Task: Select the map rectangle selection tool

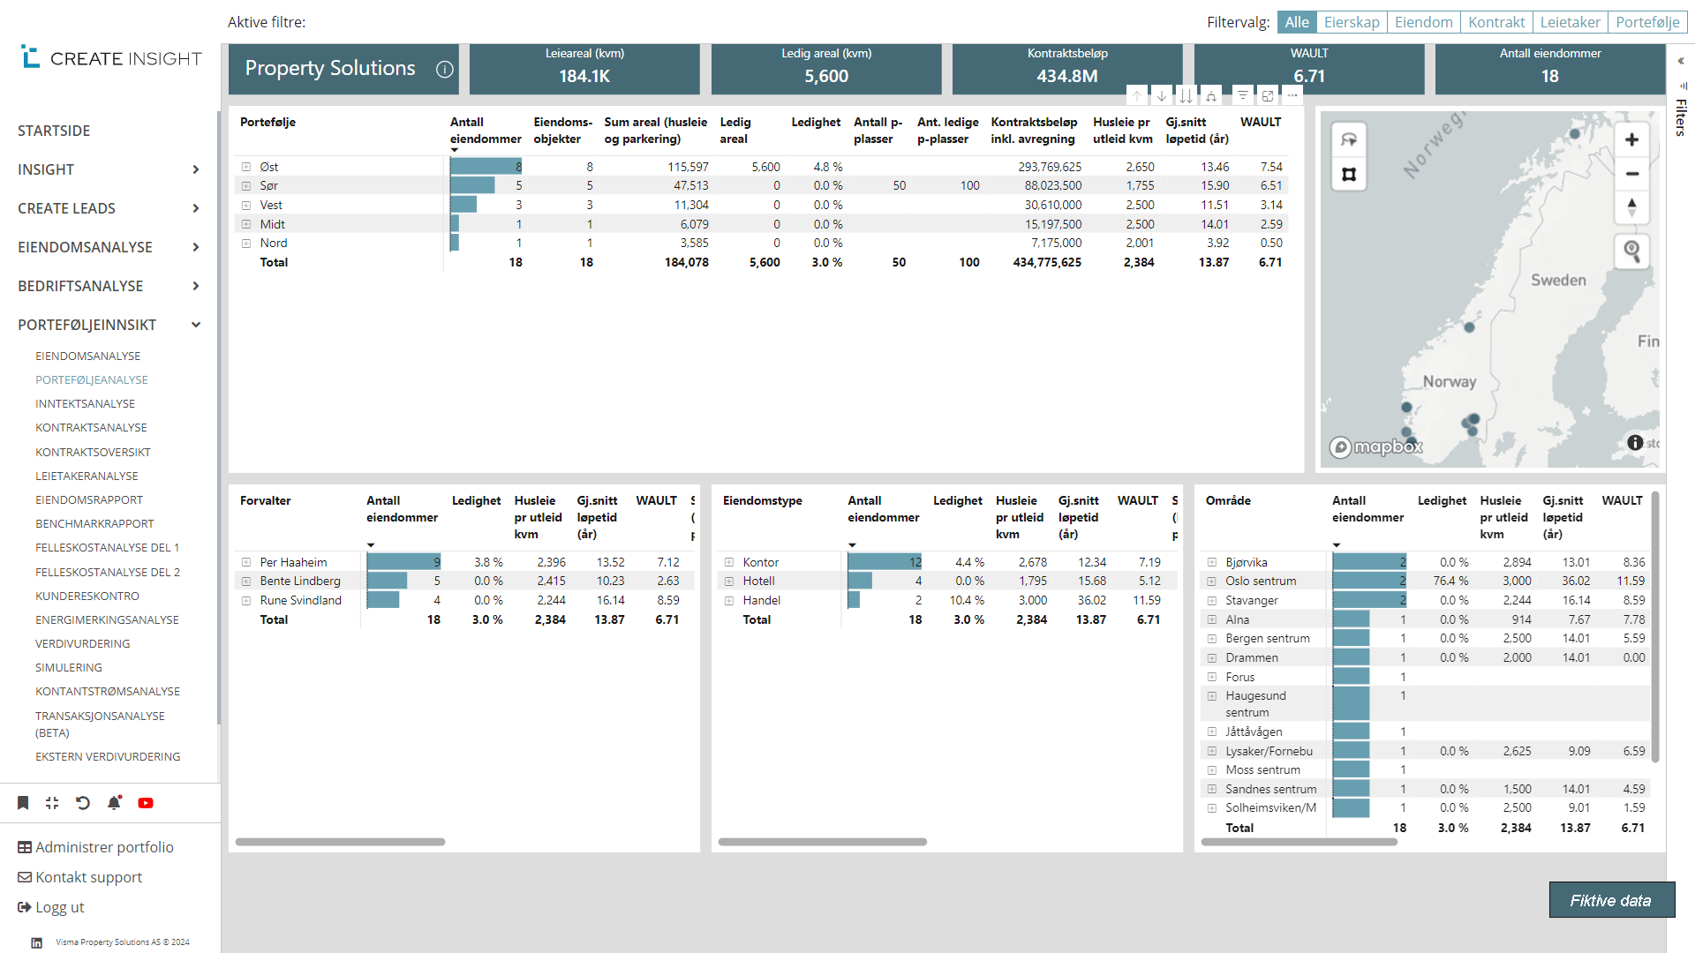Action: (x=1349, y=174)
